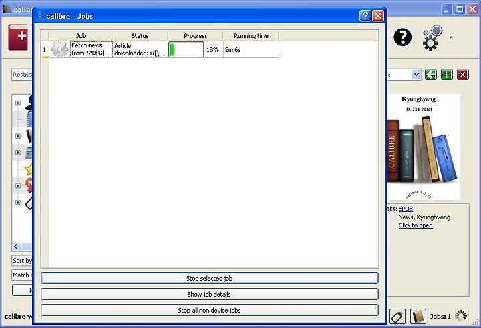Click the star ratings icon in tag browser
The image size is (481, 328).
(29, 169)
